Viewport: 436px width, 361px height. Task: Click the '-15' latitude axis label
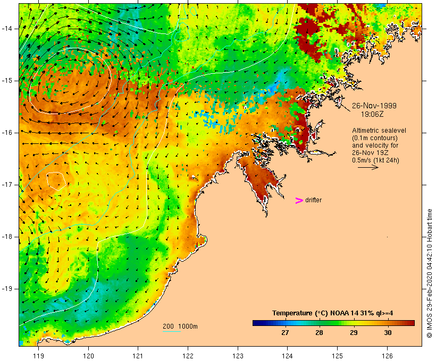click(7, 81)
